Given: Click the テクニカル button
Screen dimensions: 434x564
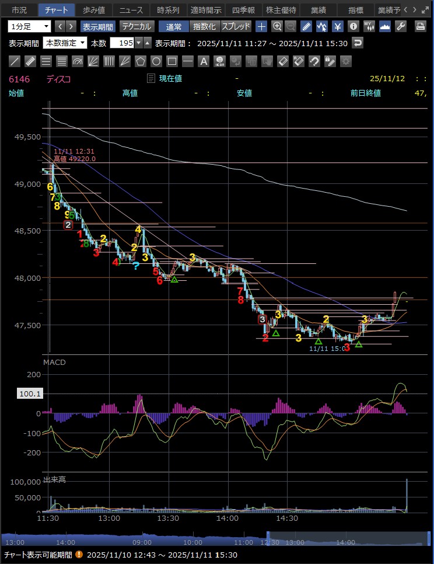Looking at the screenshot, I should point(136,26).
